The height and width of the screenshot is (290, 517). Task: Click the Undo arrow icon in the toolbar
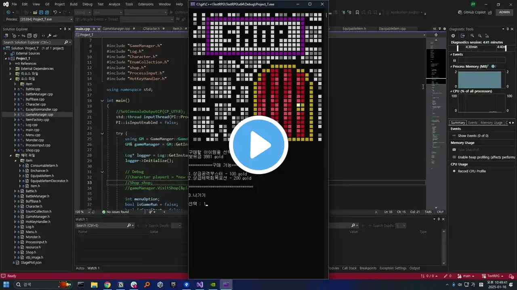point(55,12)
